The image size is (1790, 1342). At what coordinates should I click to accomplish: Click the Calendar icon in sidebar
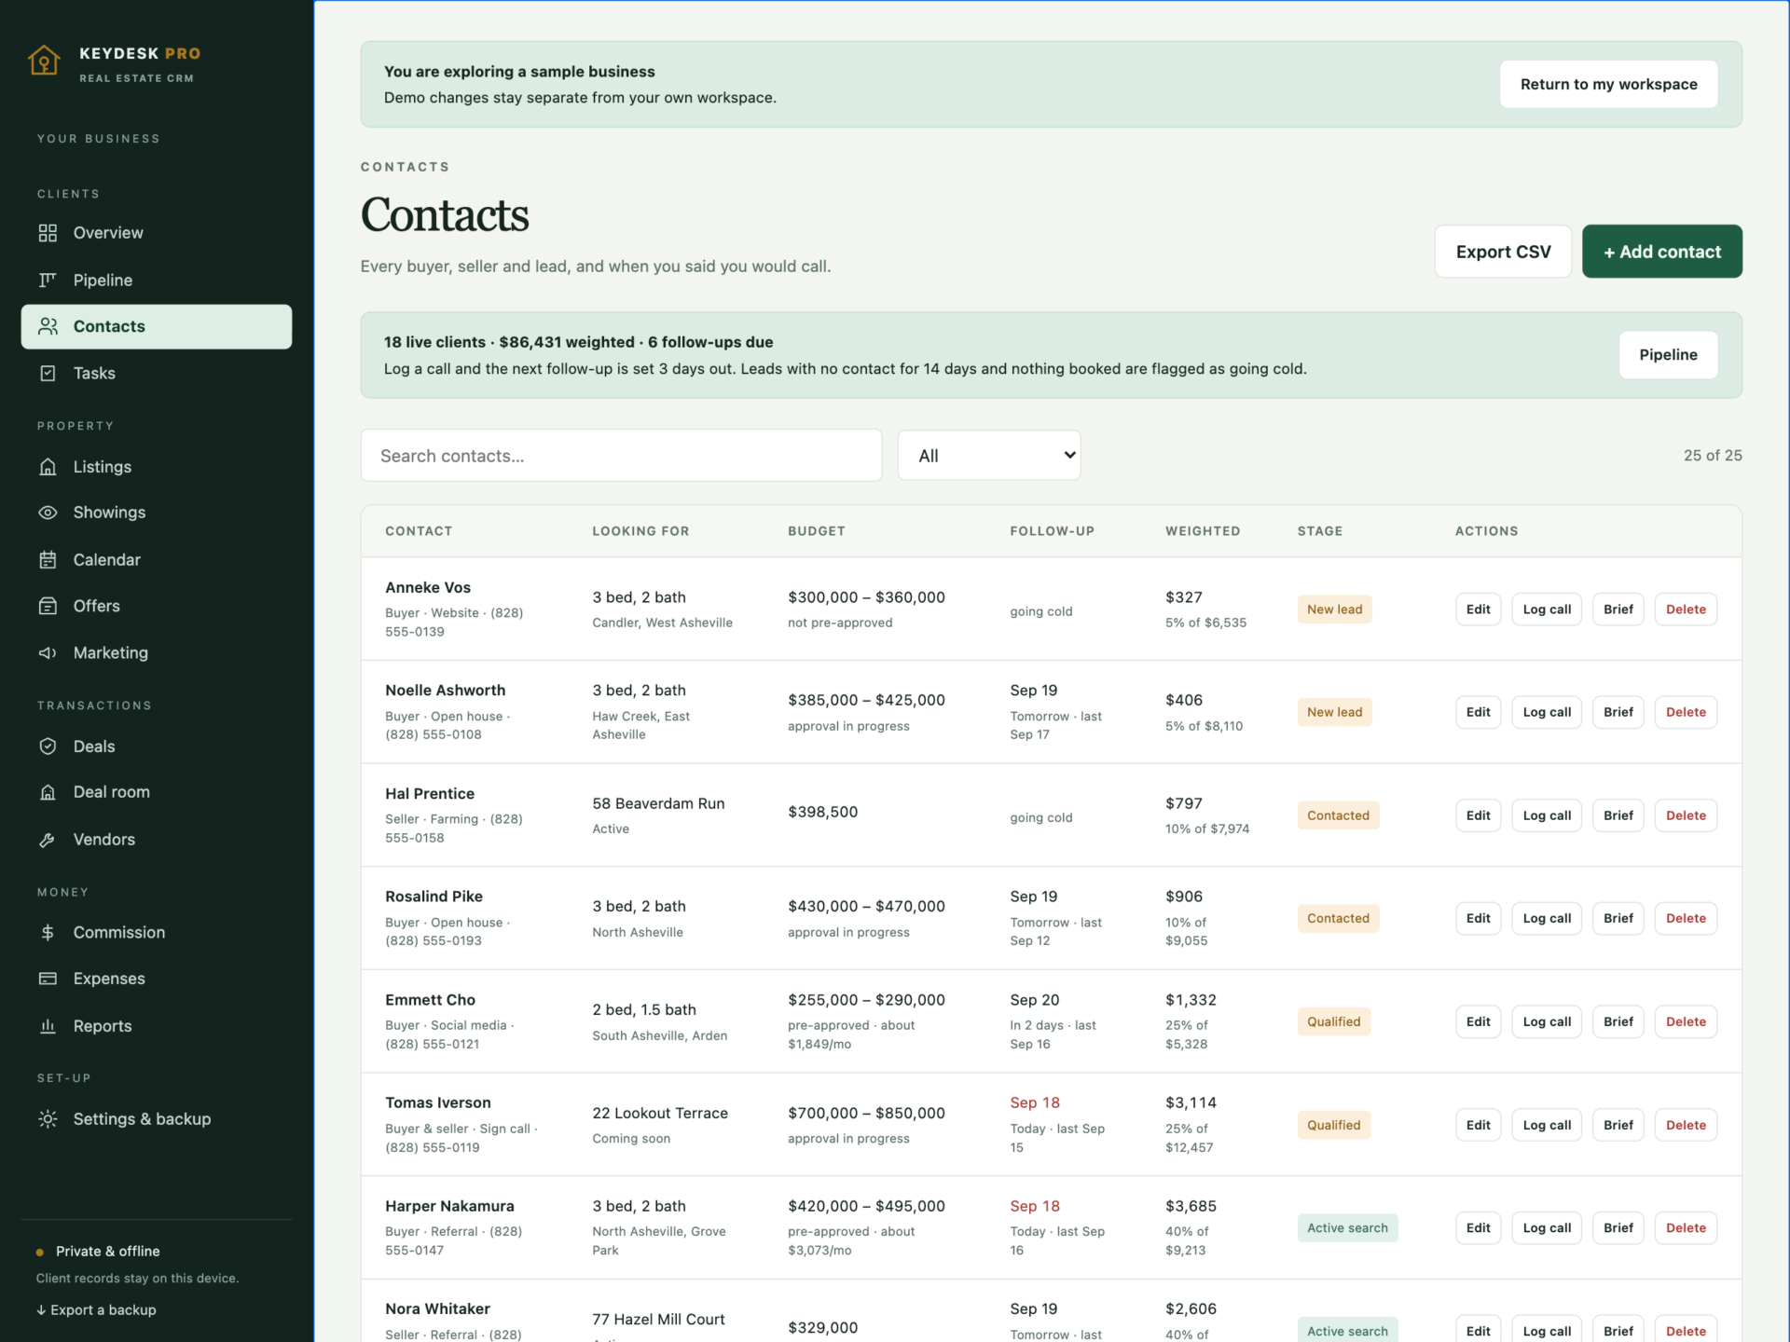(x=48, y=559)
